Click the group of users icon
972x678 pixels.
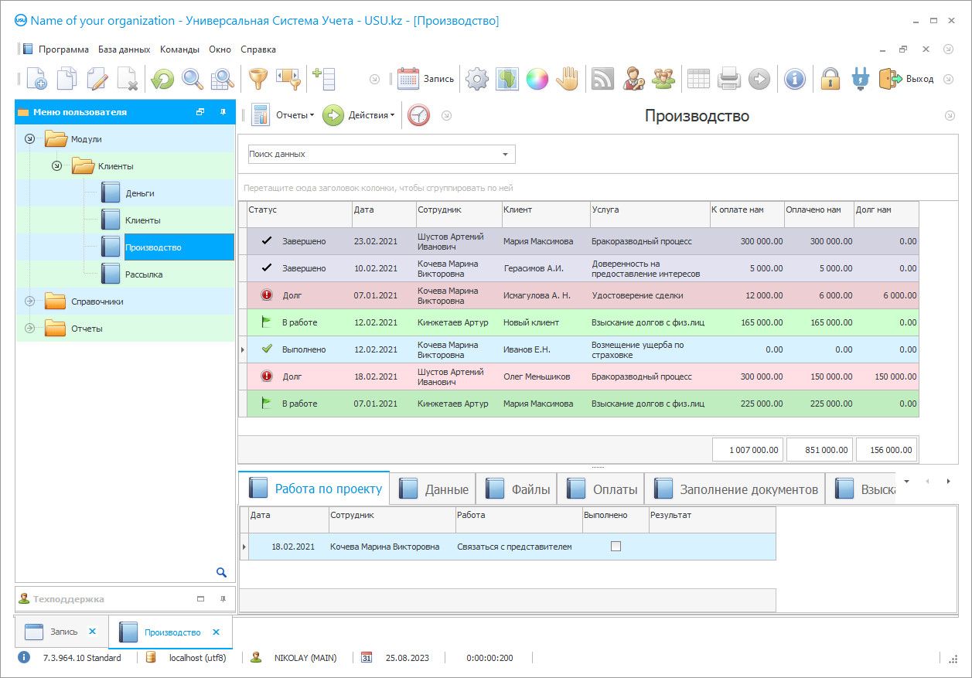(663, 79)
